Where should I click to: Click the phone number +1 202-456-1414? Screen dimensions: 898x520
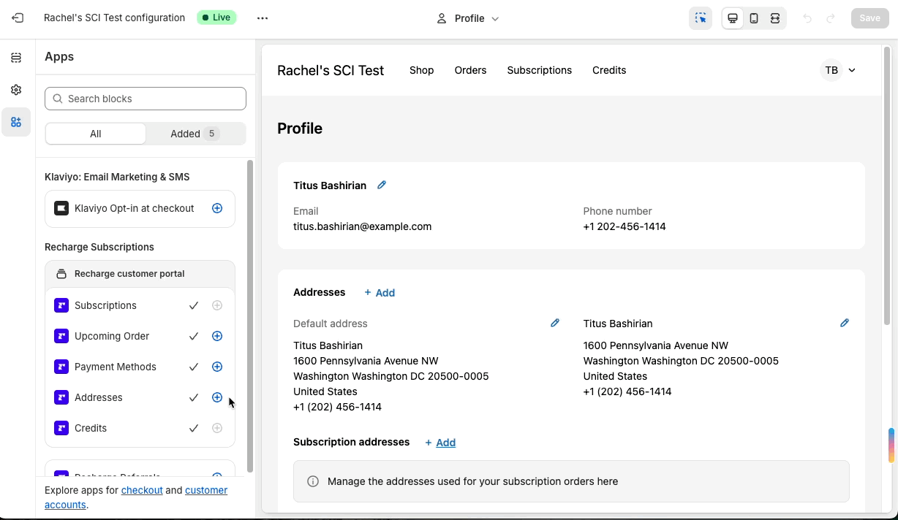pos(625,226)
